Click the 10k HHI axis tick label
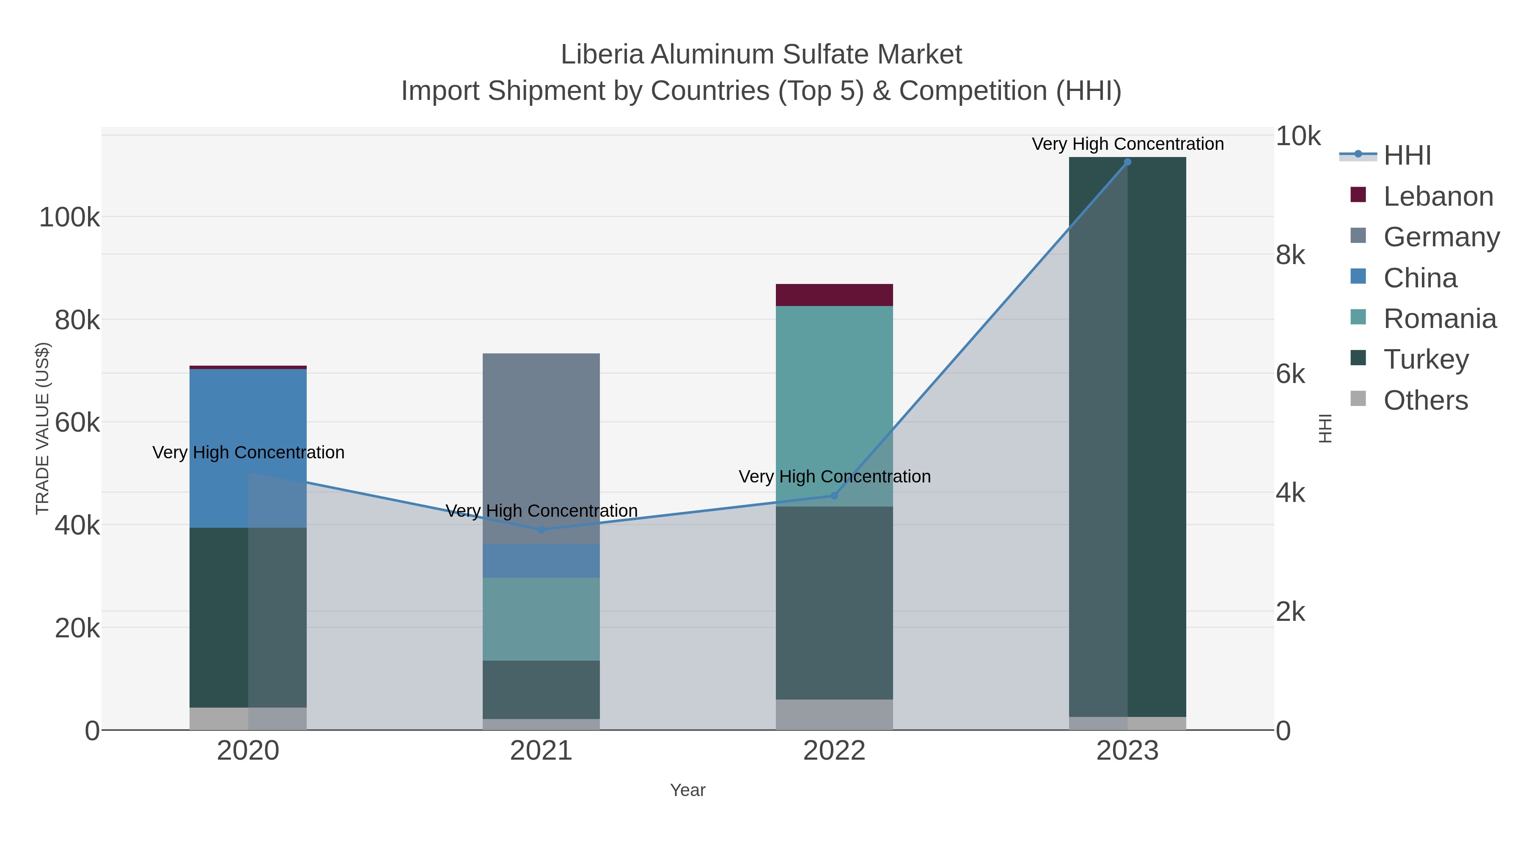The width and height of the screenshot is (1523, 857). click(x=1298, y=136)
